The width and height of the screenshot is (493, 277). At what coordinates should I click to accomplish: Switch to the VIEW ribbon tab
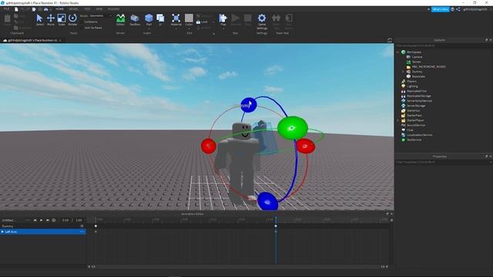[x=99, y=9]
